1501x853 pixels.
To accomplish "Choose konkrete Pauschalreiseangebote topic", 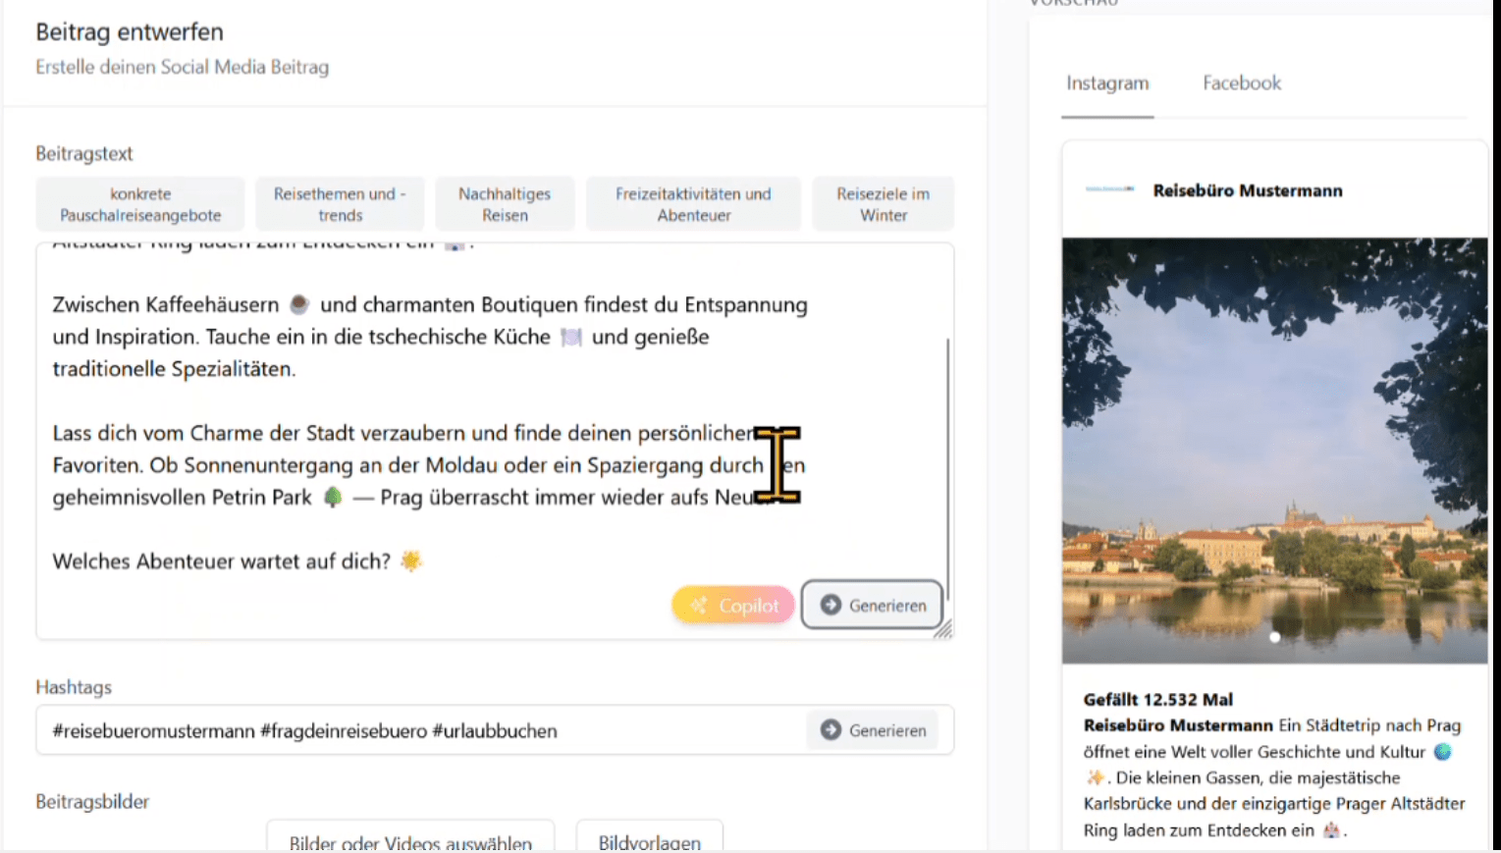I will (x=140, y=204).
